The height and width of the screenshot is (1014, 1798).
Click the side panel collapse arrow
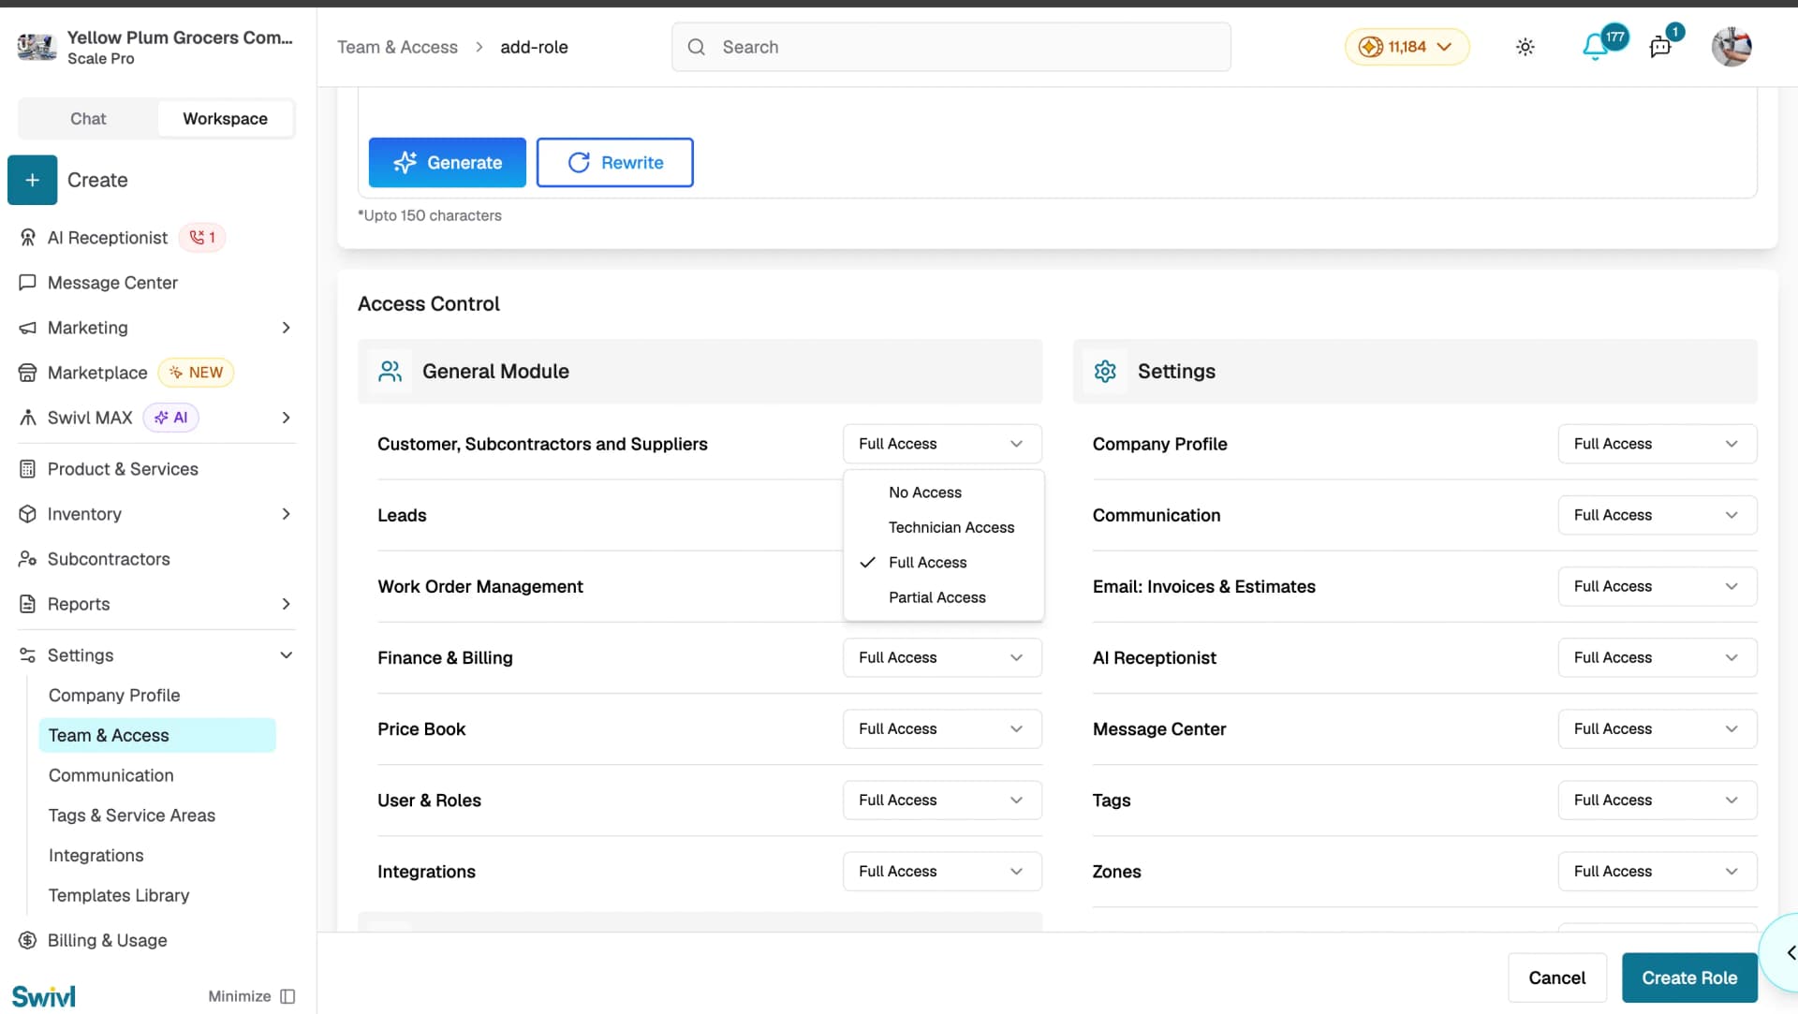(x=1791, y=953)
